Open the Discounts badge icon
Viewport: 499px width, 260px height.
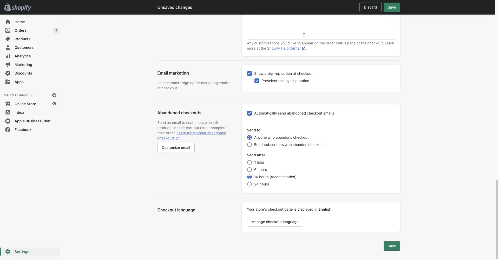tap(8, 73)
